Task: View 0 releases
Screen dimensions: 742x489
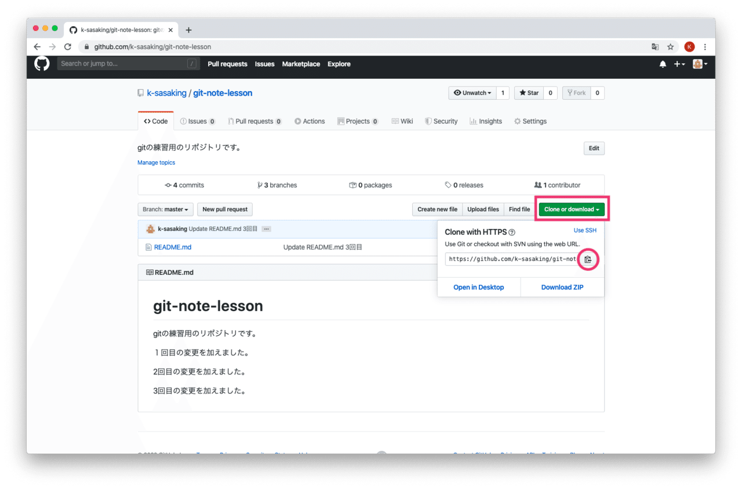Action: pos(464,186)
